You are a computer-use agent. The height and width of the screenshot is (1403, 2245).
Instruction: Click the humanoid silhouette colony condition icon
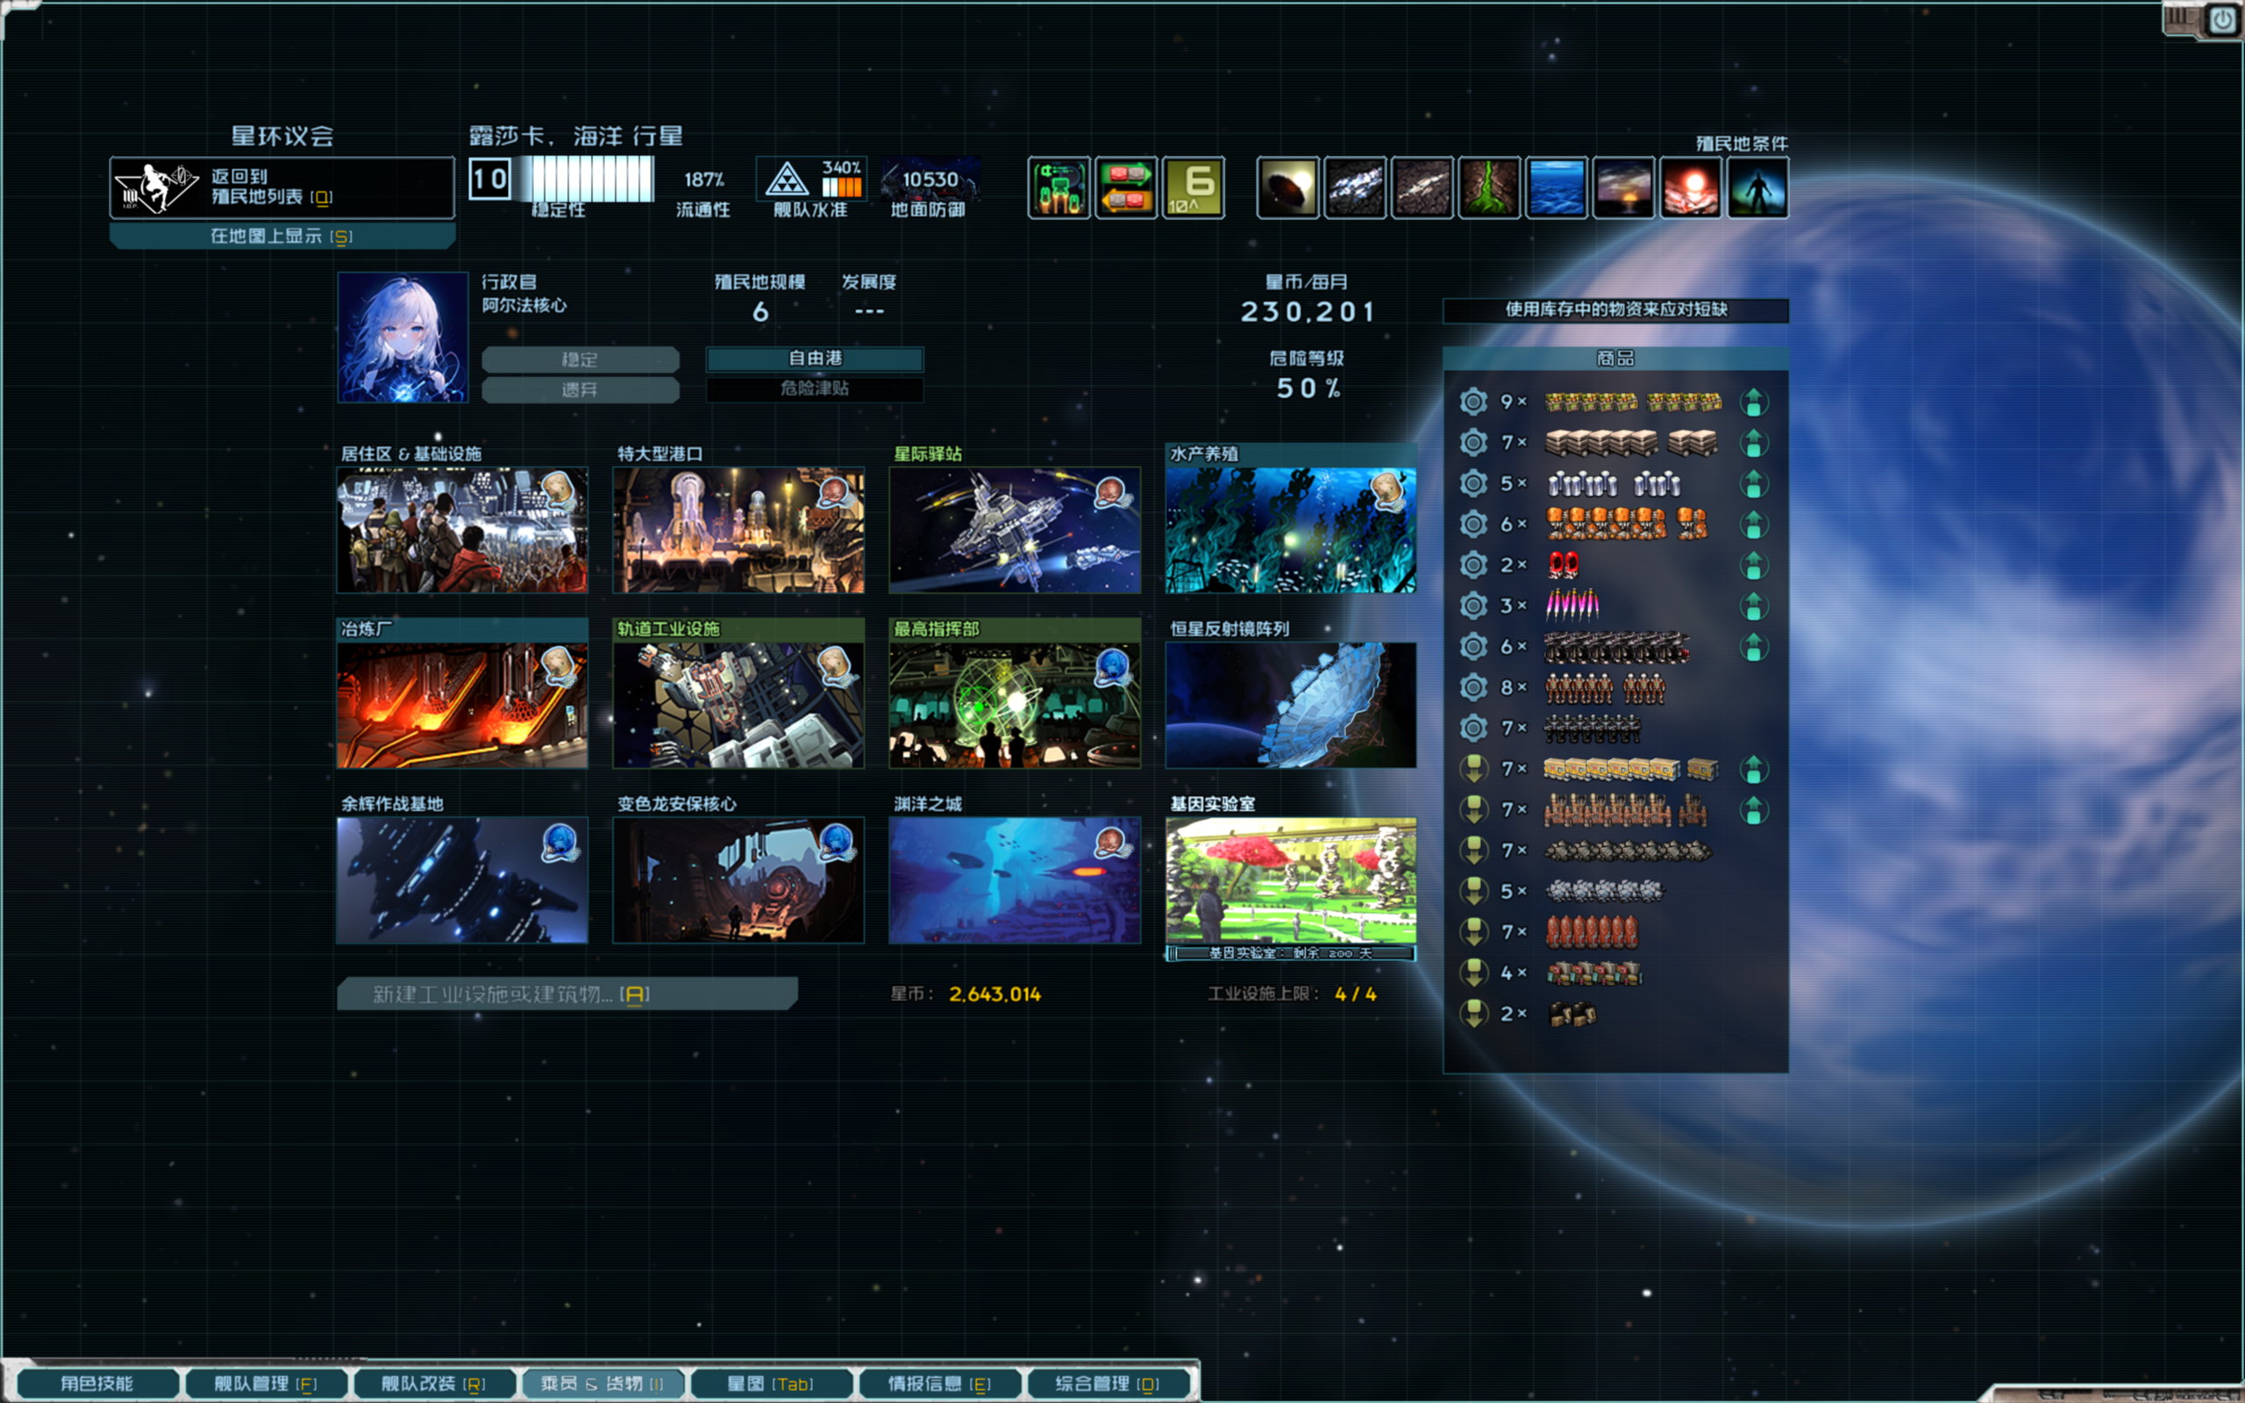[x=1757, y=189]
